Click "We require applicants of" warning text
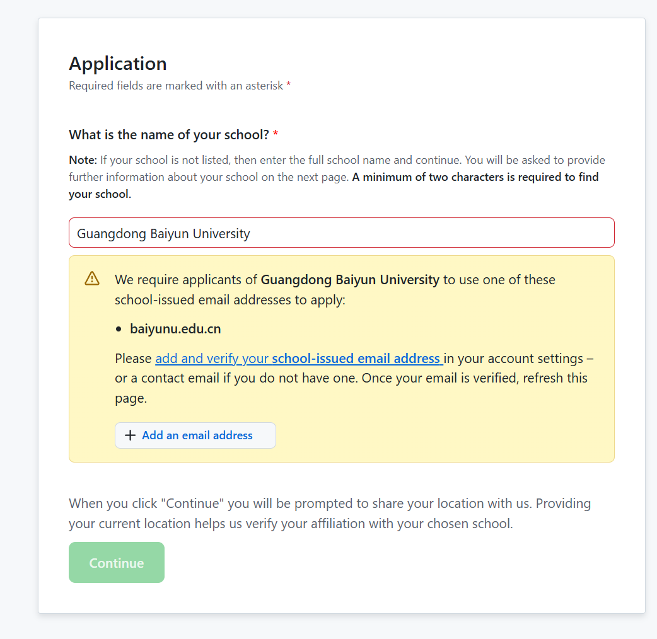Screen dimensions: 657x639 pos(187,280)
